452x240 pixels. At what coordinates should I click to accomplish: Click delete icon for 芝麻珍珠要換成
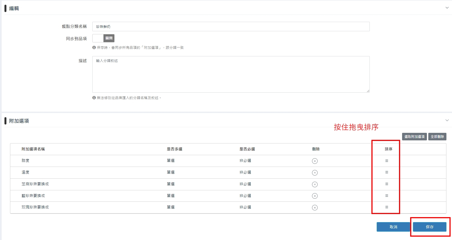315,184
